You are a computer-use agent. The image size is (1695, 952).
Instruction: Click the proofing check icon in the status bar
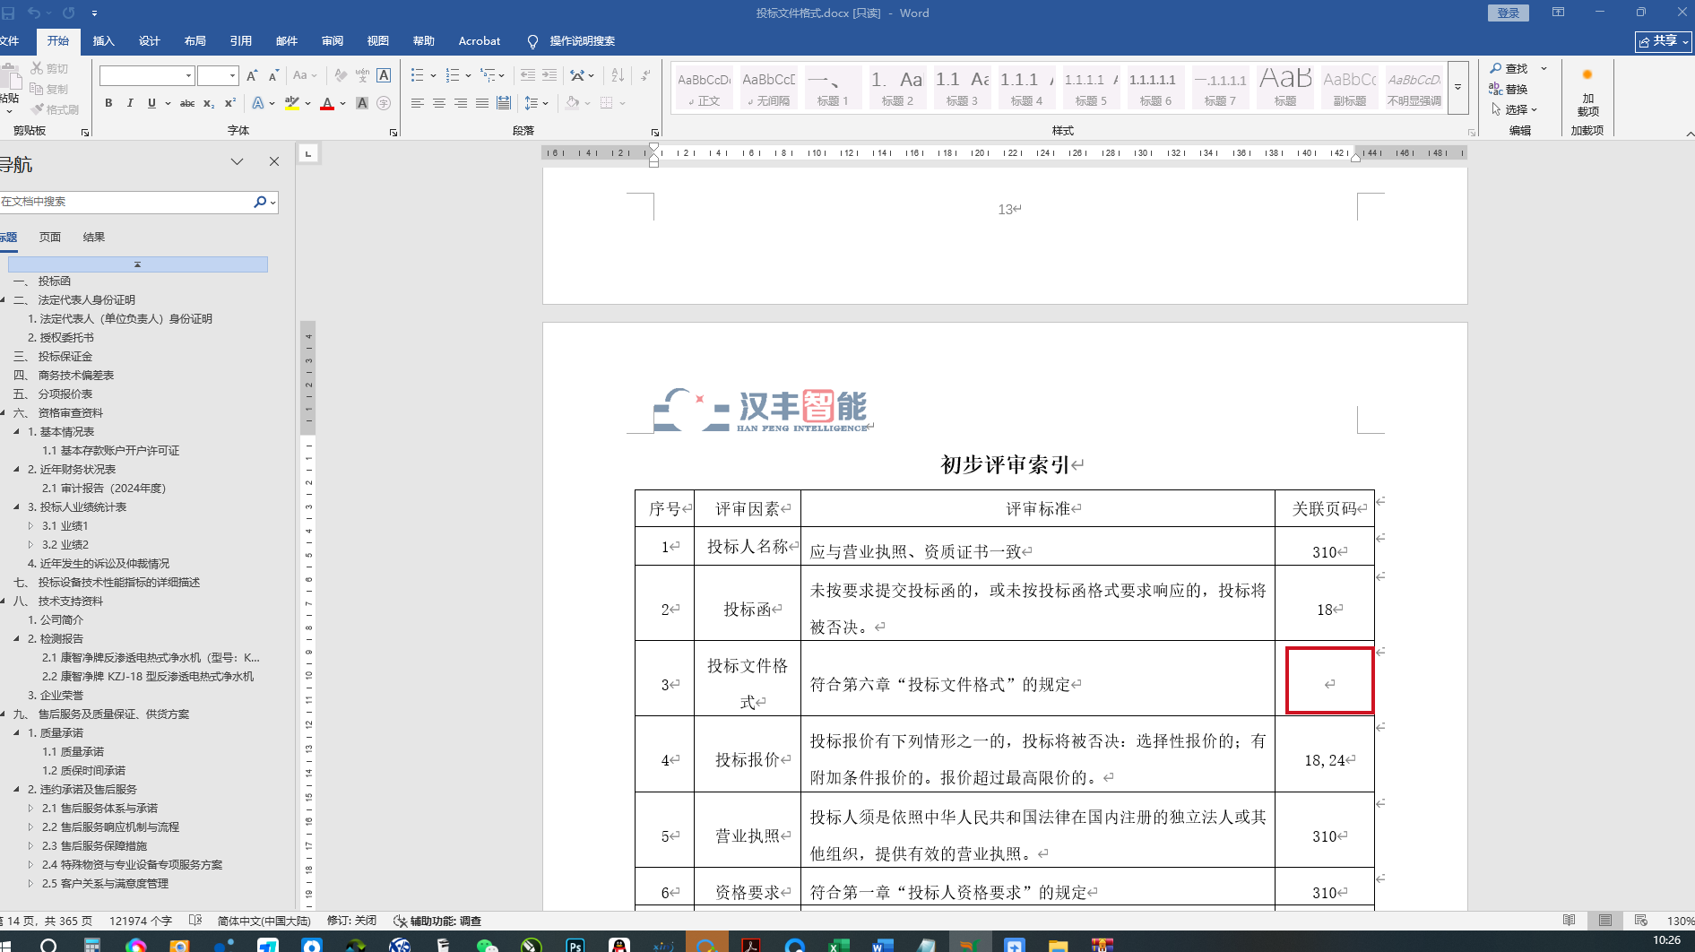195,921
